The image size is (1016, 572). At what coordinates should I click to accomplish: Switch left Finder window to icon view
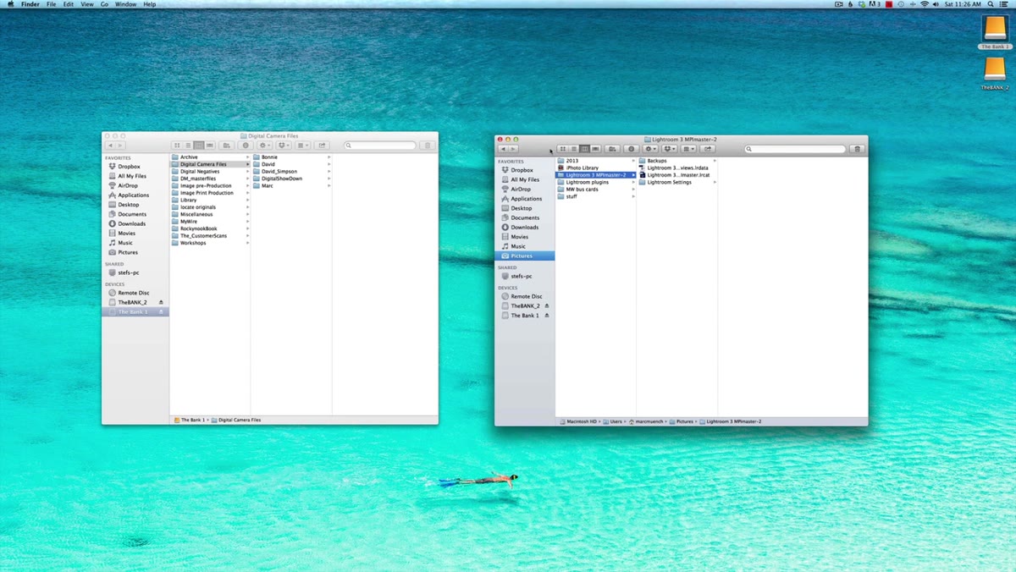coord(177,146)
